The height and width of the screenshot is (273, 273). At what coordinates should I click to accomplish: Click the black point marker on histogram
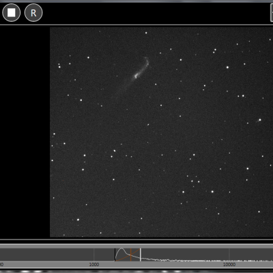115,255
